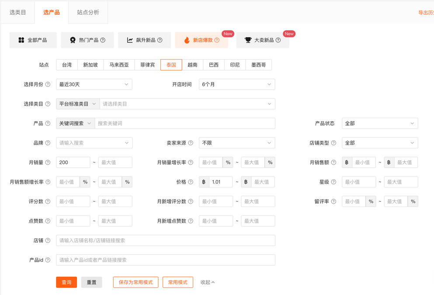Click the 重置 reset button

[92, 282]
